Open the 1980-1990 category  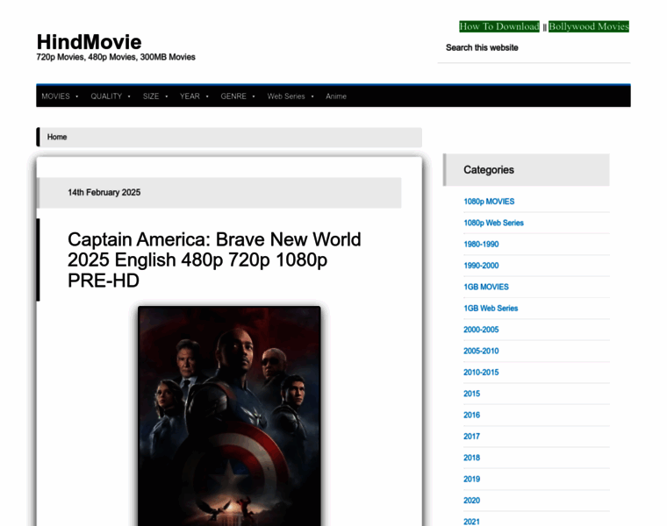(481, 245)
